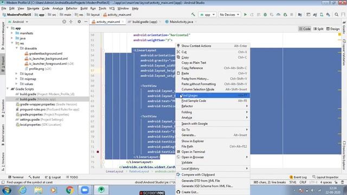The height and width of the screenshot is (195, 347).
Task: Open the Refactor submenu in context menu
Action: point(213,106)
